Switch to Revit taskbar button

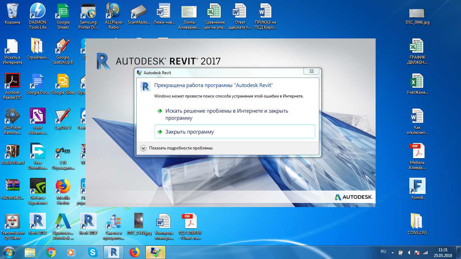point(114,252)
